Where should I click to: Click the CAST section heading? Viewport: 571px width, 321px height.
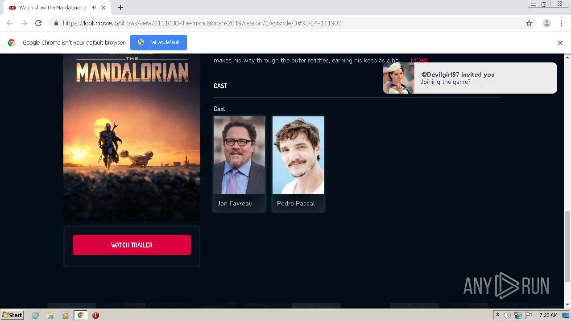(x=220, y=86)
